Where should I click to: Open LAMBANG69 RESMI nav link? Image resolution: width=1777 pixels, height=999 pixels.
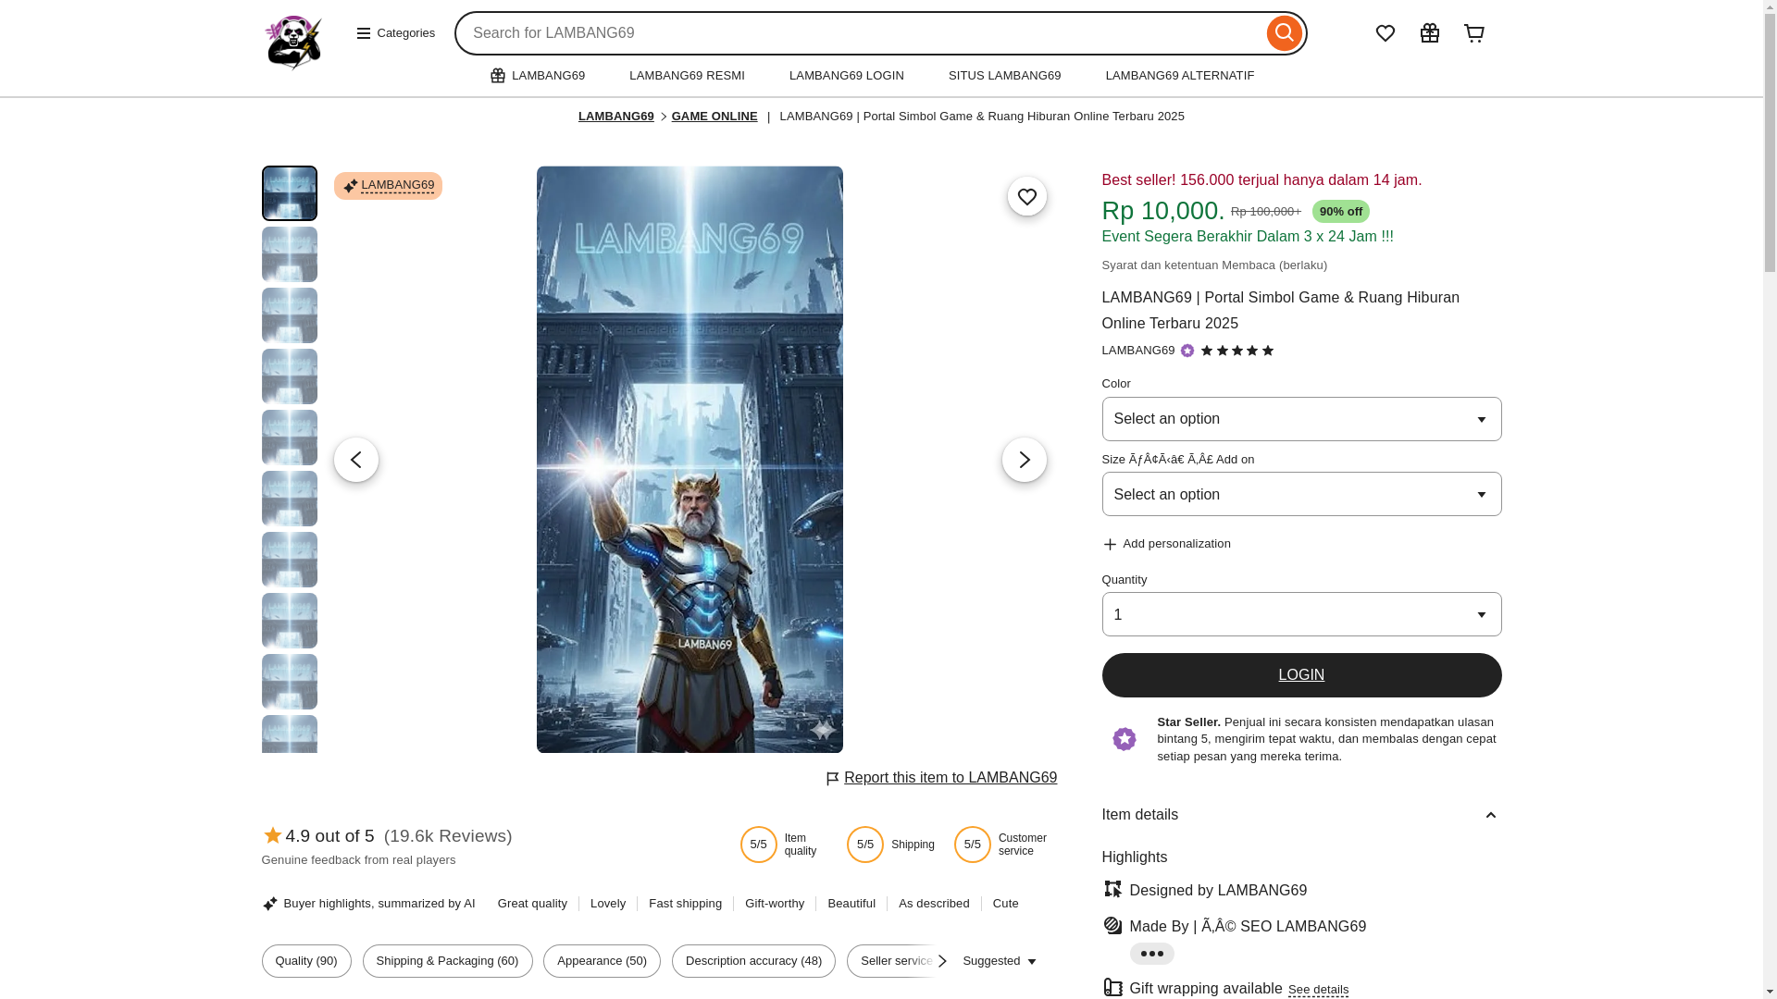(687, 76)
